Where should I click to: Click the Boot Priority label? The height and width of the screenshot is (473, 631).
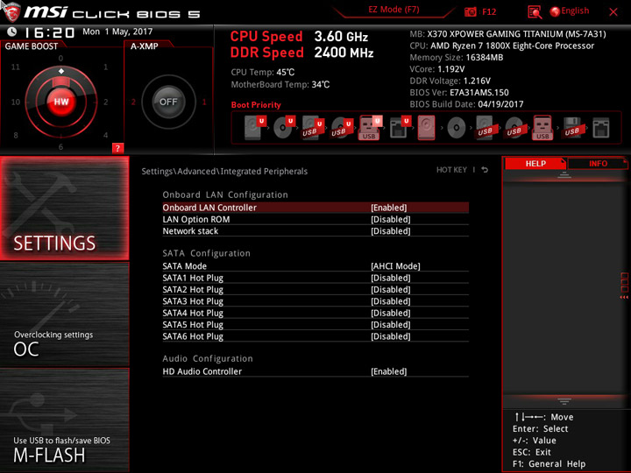256,104
